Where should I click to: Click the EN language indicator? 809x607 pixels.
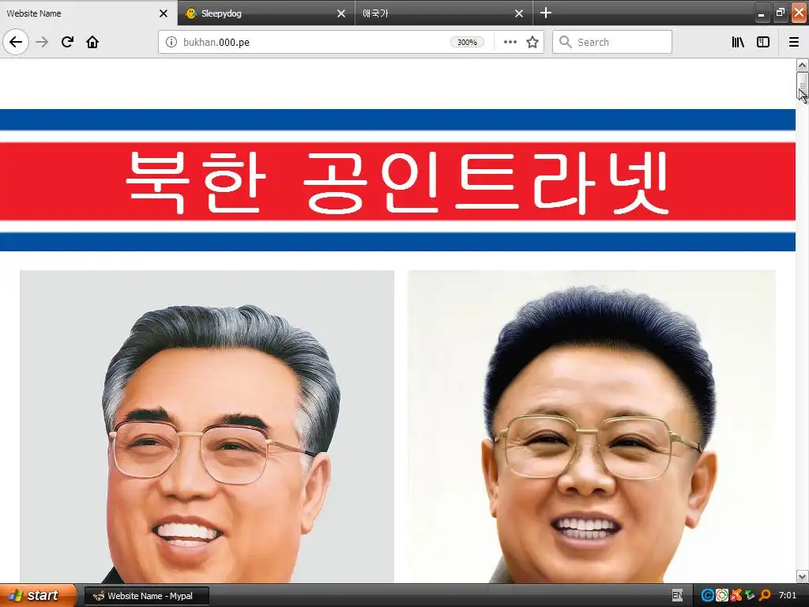[677, 596]
